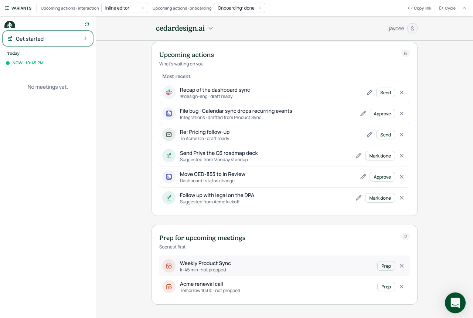
Task: Collapse the variants bar with chevron
Action: [465, 8]
